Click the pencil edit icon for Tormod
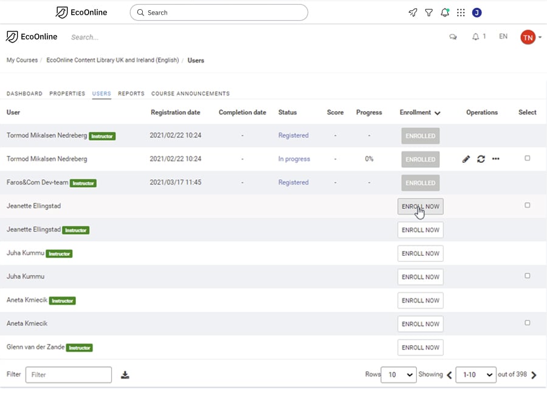Screen dimensions: 547x395 [x=466, y=159]
